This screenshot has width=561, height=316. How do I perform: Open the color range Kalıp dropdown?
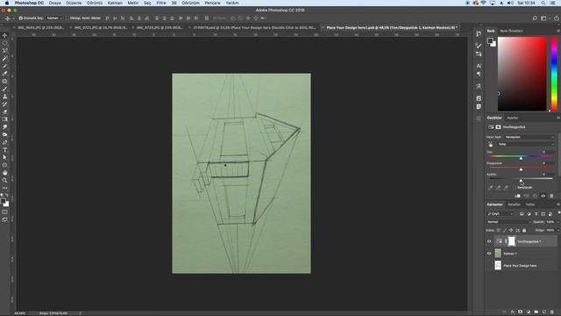point(526,144)
